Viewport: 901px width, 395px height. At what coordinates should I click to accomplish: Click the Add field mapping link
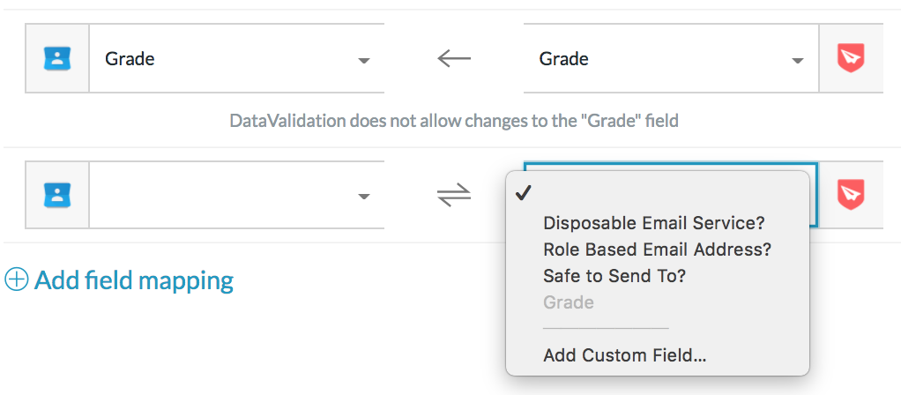point(133,280)
